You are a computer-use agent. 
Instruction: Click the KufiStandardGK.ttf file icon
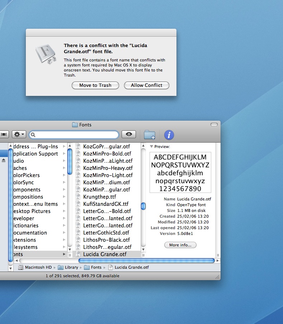pyautogui.click(x=78, y=204)
